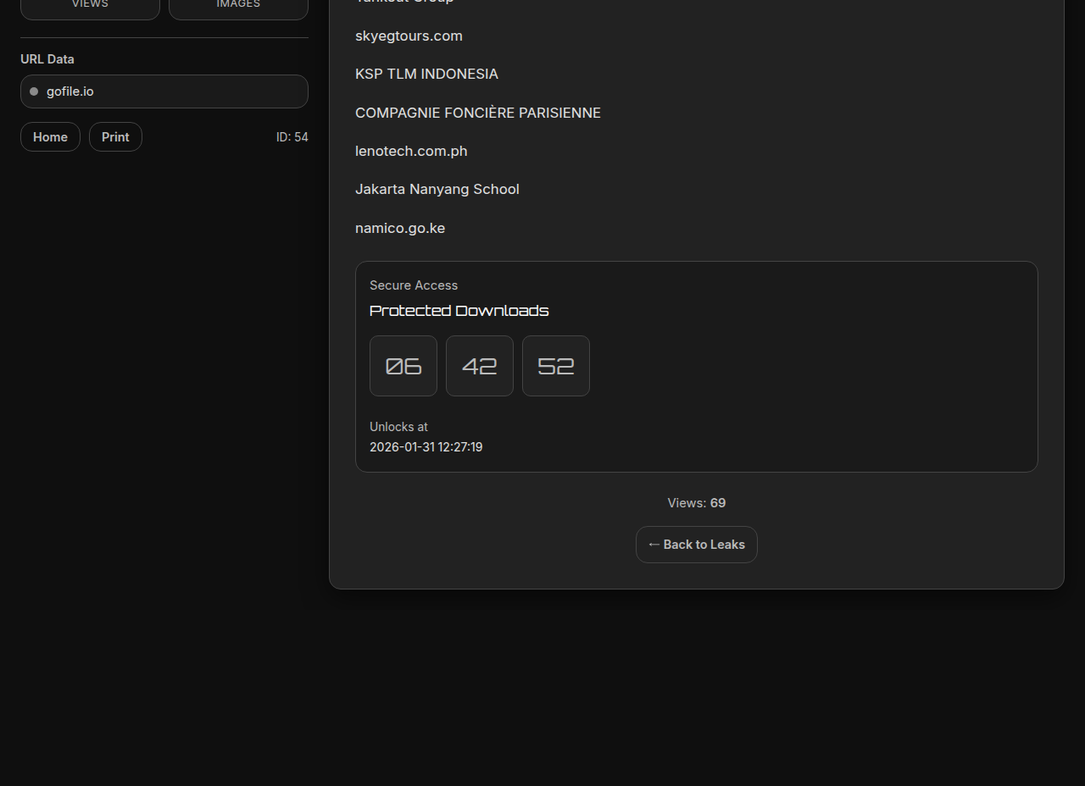
Task: Click the unlock timestamp 2026-01-31 12:27:19
Action: (x=426, y=446)
